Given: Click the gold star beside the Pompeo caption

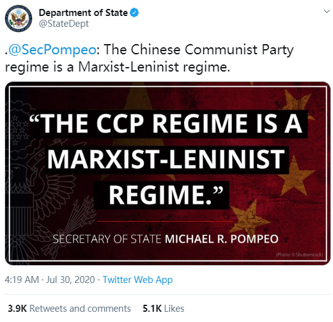Looking at the screenshot, I should [248, 218].
